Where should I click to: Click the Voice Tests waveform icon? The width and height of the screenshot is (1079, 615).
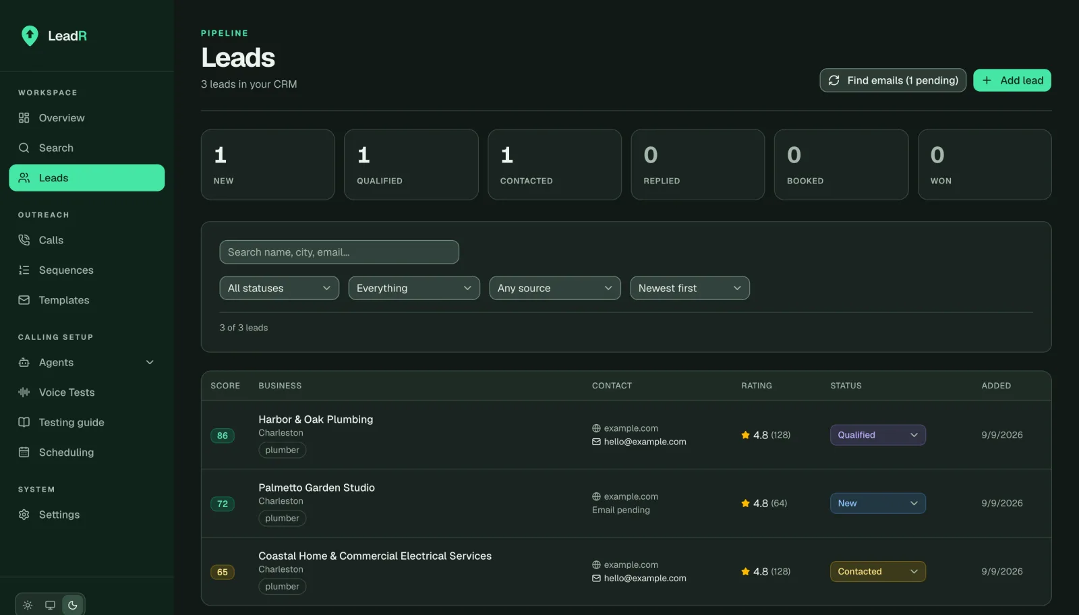[24, 392]
